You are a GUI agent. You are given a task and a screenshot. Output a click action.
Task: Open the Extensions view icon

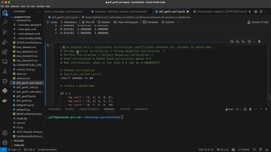pos(5,52)
